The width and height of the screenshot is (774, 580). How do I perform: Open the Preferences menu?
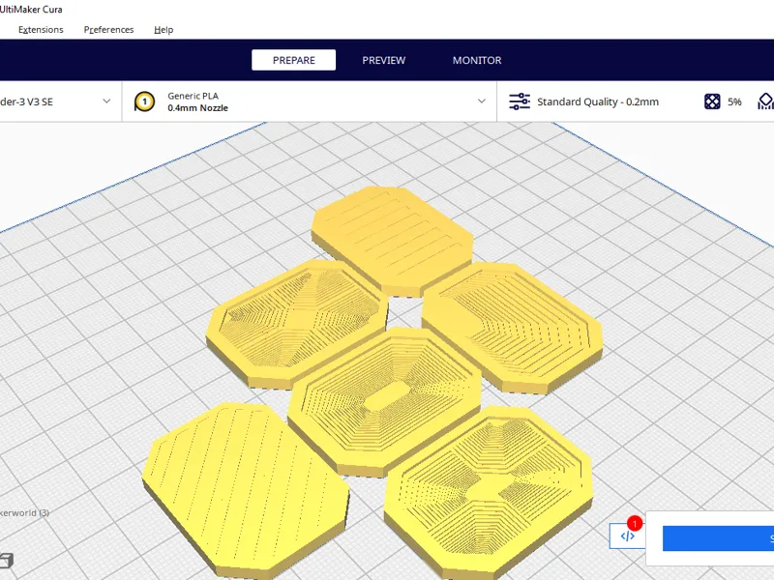[108, 30]
